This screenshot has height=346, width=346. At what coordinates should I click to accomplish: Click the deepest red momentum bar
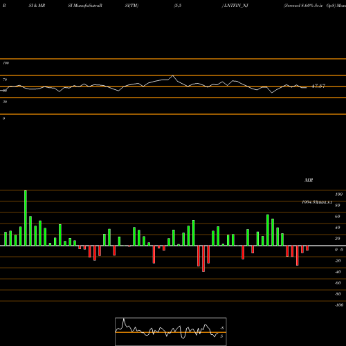[x=203, y=259]
